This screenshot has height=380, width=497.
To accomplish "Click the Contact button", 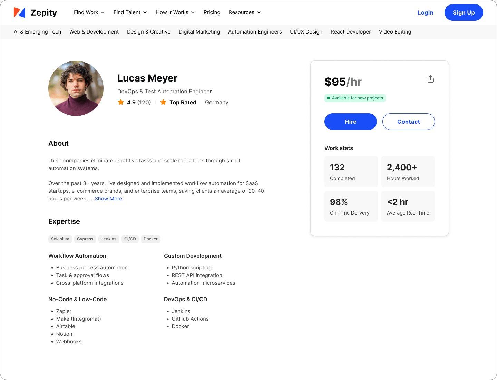I will [408, 122].
